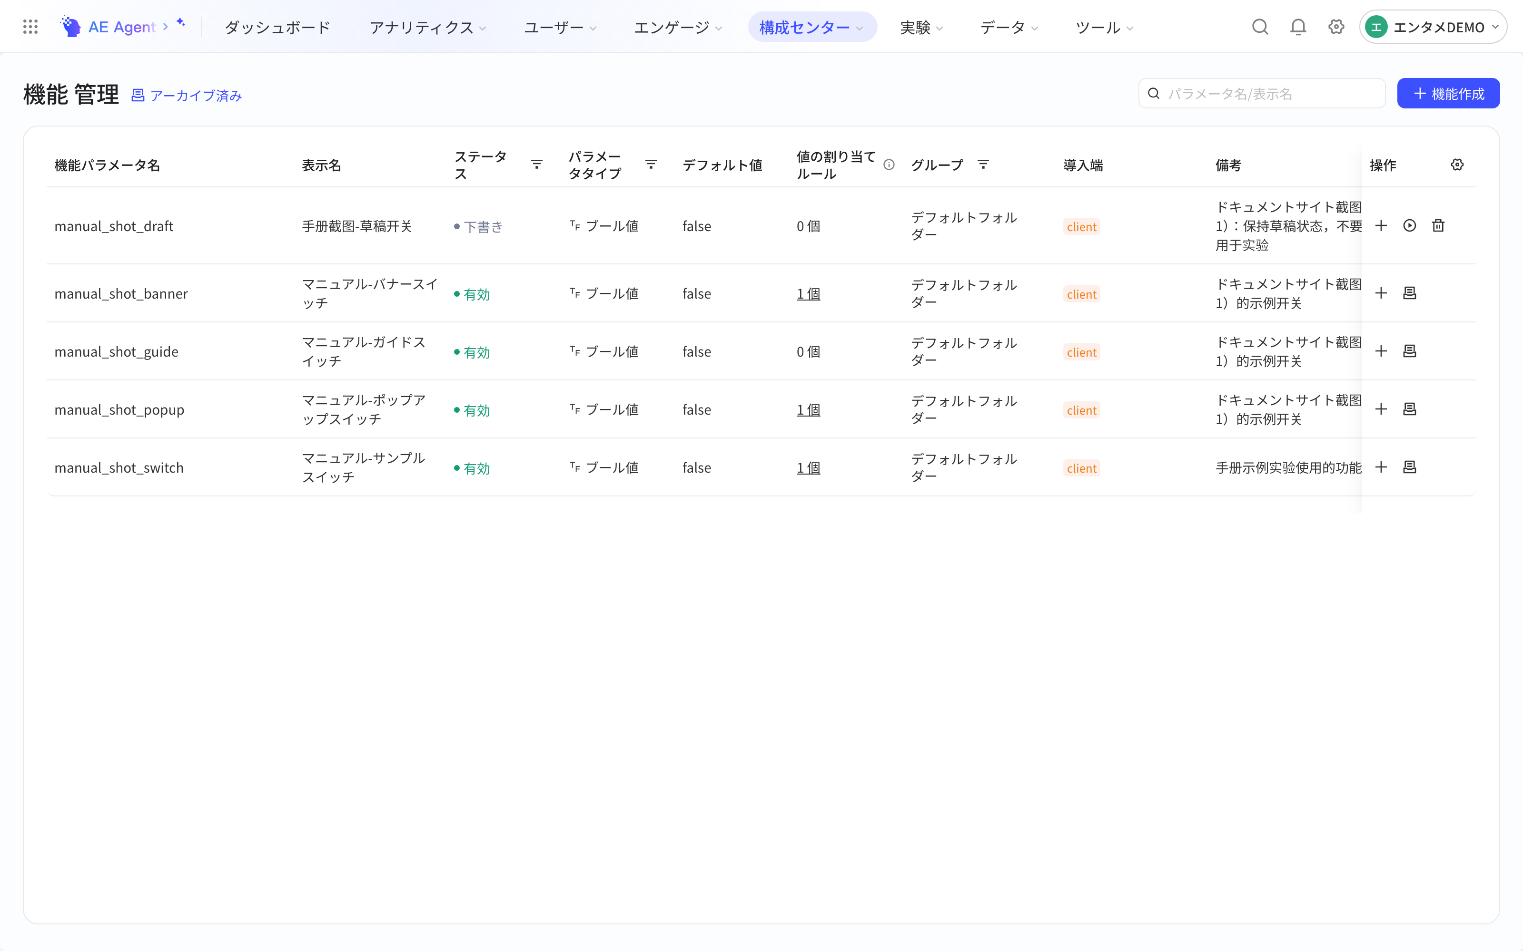Image resolution: width=1523 pixels, height=951 pixels.
Task: Filter by パラメータタイプ column icon
Action: [x=652, y=165]
